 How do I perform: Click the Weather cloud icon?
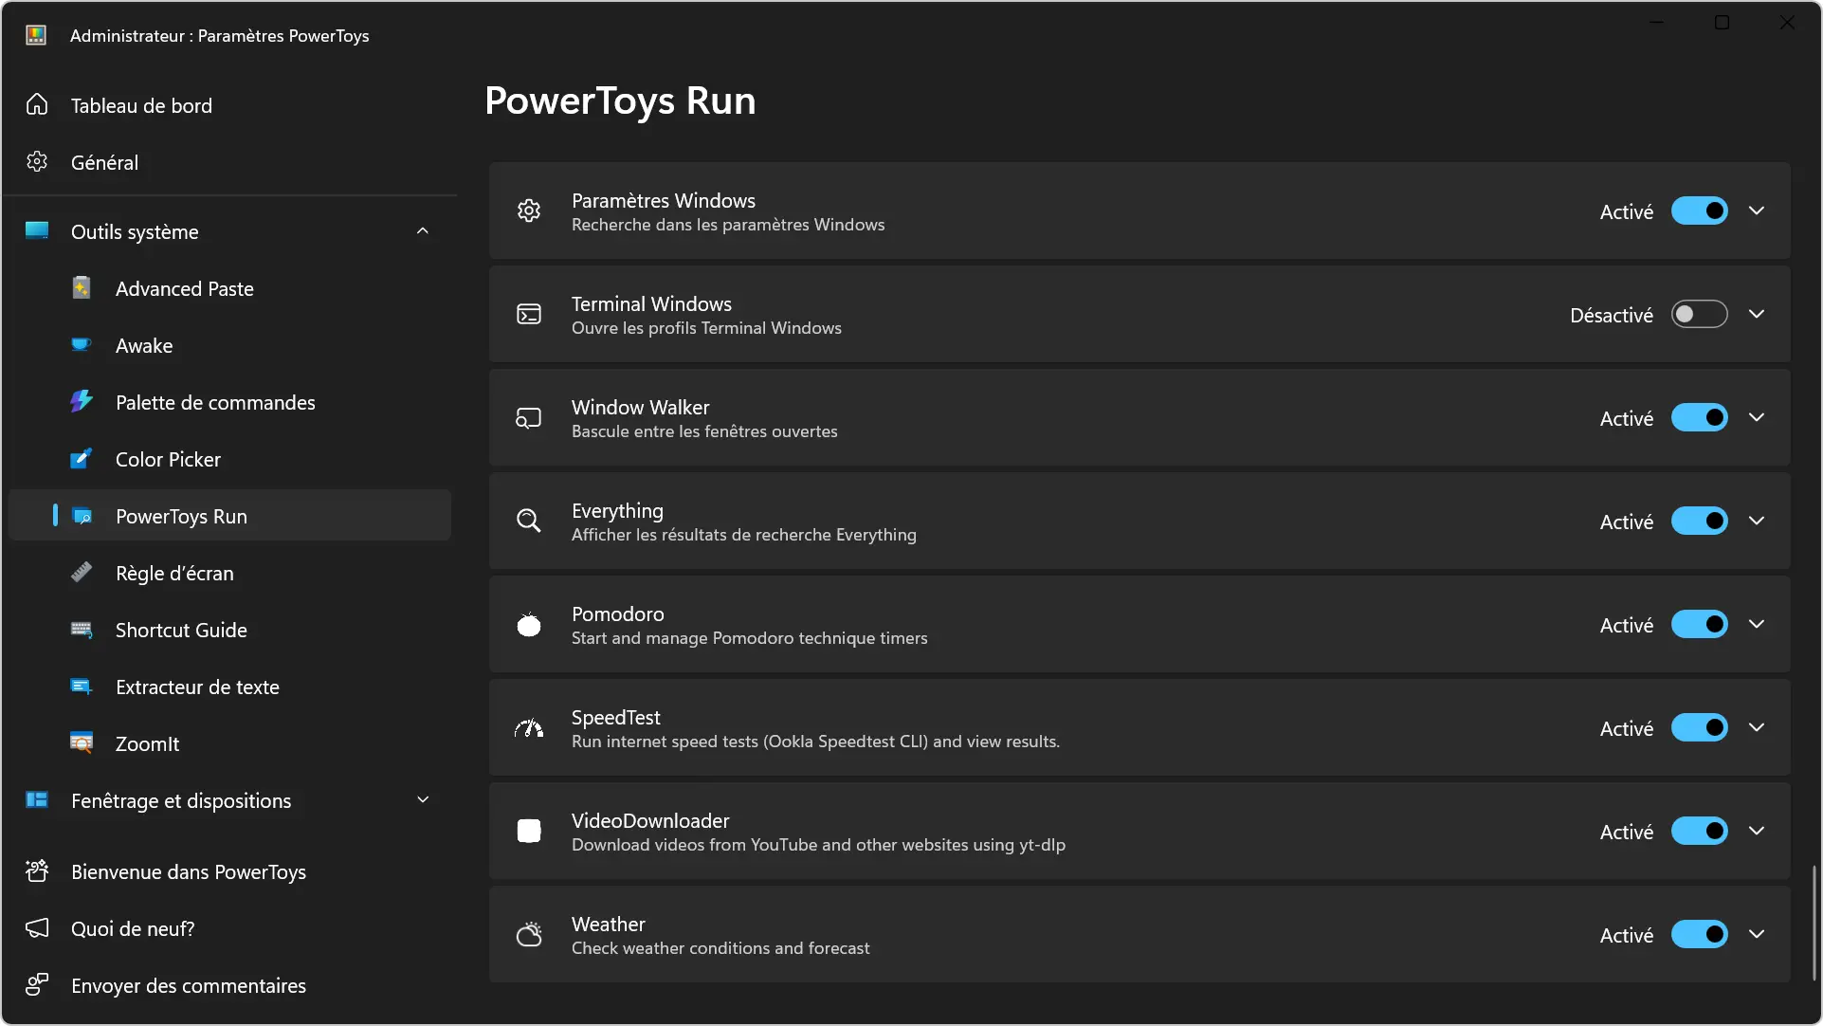[529, 934]
